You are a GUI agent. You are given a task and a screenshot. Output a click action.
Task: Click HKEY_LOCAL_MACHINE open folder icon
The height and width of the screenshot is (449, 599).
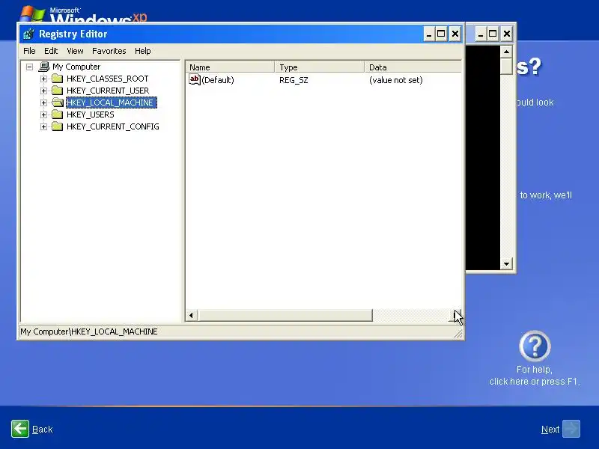58,103
